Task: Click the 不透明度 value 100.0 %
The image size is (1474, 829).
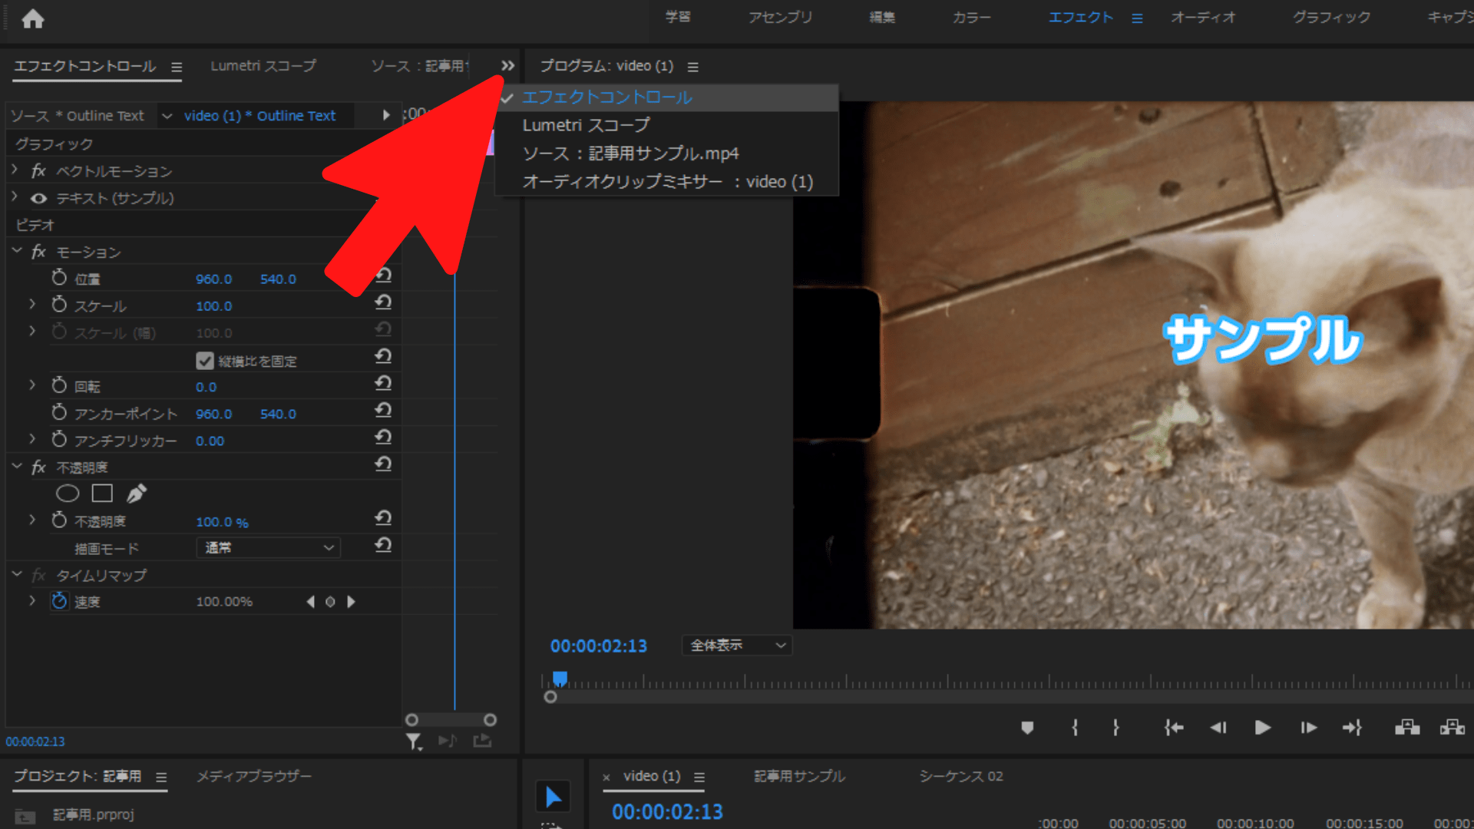Action: (x=222, y=522)
